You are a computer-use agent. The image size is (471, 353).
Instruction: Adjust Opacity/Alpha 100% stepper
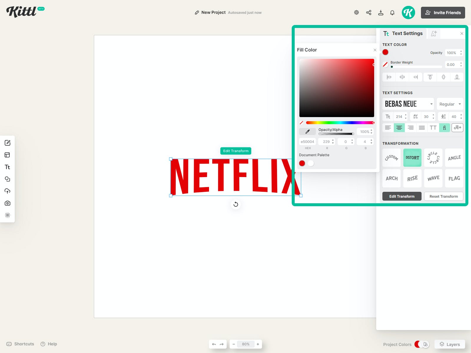tap(372, 131)
